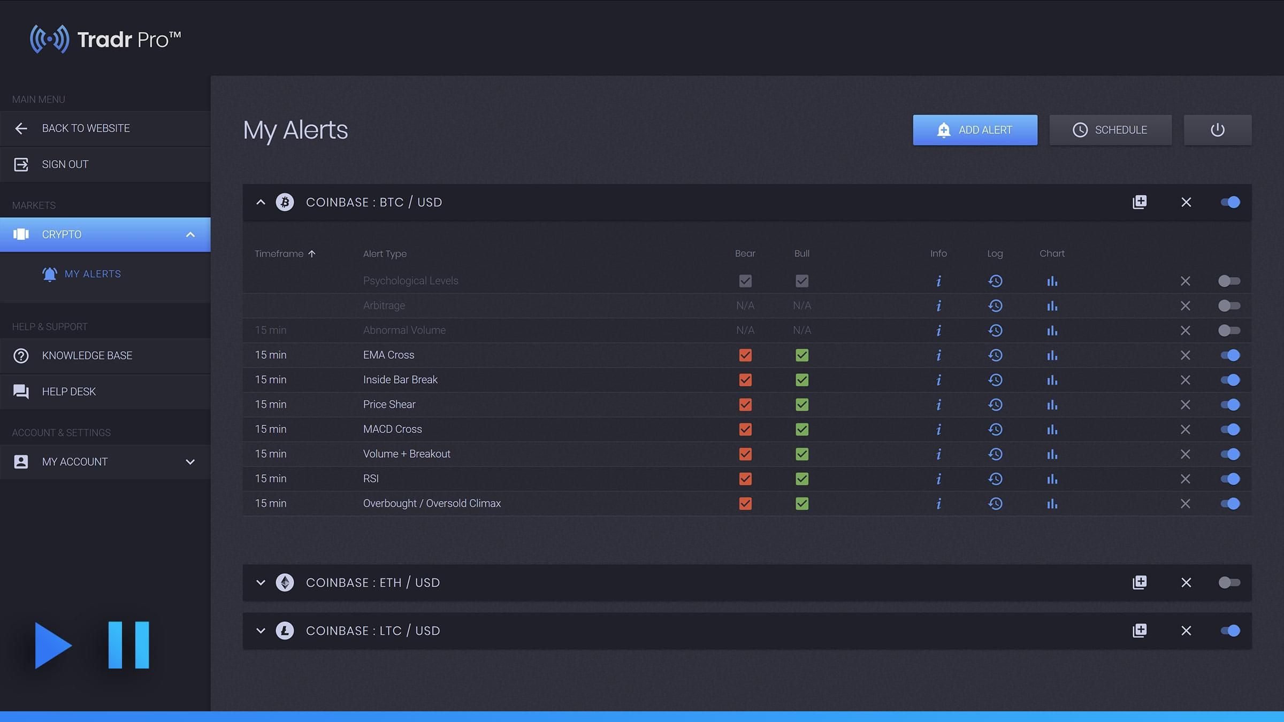View log for Overbought / Oversold Climax
This screenshot has width=1284, height=722.
[x=995, y=503]
